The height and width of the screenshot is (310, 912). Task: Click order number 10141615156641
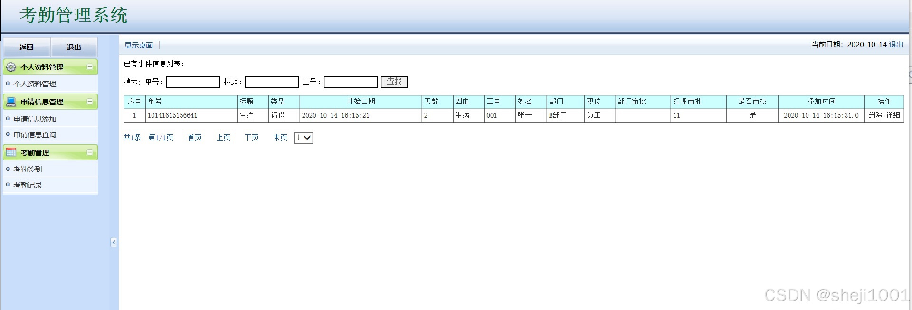[x=172, y=115]
